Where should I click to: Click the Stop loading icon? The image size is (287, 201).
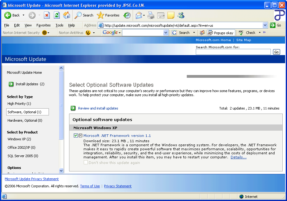[47, 15]
